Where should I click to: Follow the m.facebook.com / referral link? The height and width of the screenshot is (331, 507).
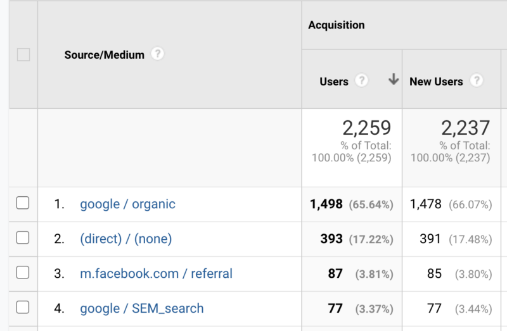[156, 274]
